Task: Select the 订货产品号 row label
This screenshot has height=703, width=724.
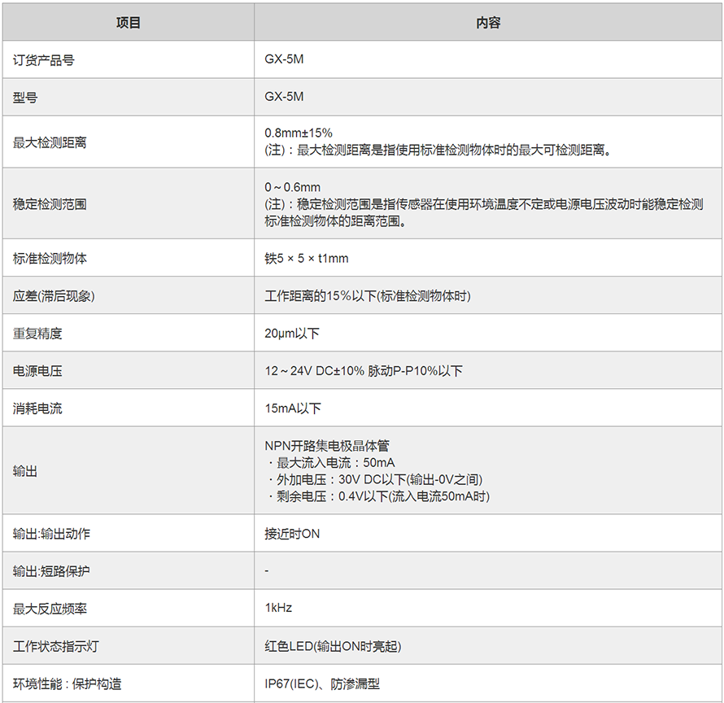Action: tap(44, 60)
